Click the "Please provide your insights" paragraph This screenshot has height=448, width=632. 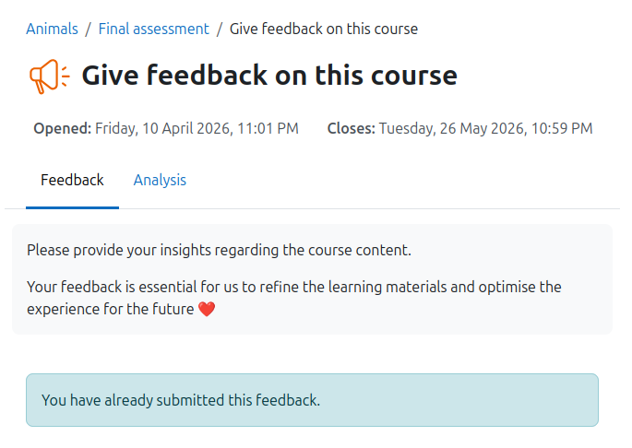tap(219, 250)
